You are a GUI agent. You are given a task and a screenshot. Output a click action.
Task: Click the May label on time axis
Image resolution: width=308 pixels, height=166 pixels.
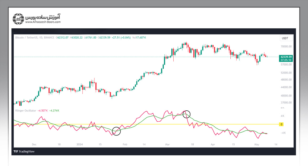[257, 144]
